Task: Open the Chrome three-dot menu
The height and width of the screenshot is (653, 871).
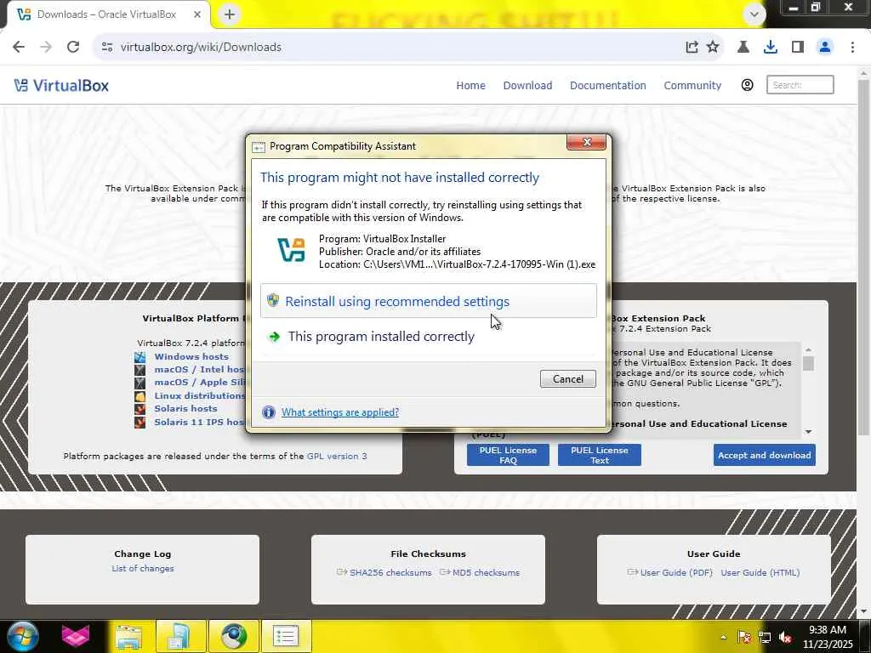Action: click(852, 48)
